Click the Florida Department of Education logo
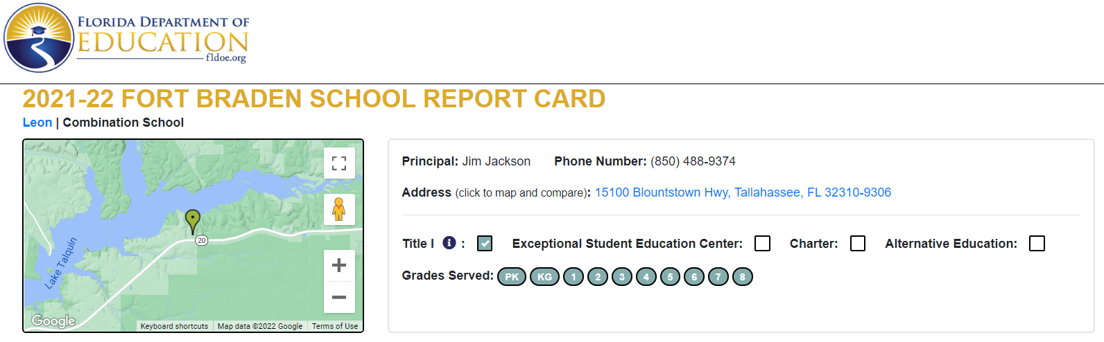This screenshot has height=342, width=1104. 126,38
